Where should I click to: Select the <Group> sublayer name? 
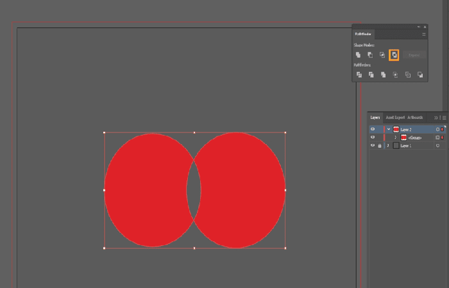414,138
